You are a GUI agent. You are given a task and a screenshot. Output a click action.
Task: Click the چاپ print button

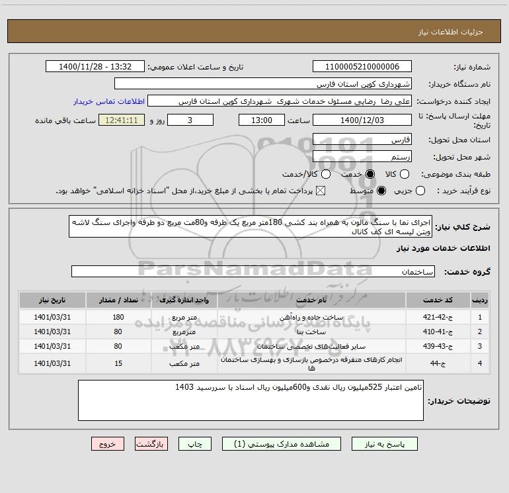pyautogui.click(x=195, y=444)
